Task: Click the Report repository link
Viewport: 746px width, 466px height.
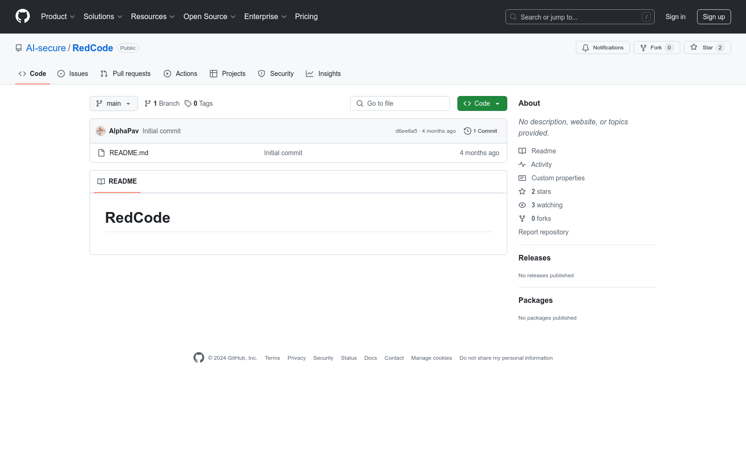Action: (543, 232)
